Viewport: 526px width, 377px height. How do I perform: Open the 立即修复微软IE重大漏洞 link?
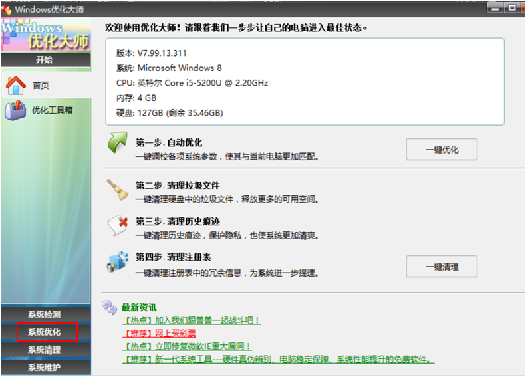click(x=187, y=346)
